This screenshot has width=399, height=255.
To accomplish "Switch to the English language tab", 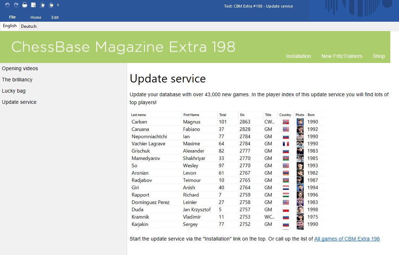I will click(10, 26).
